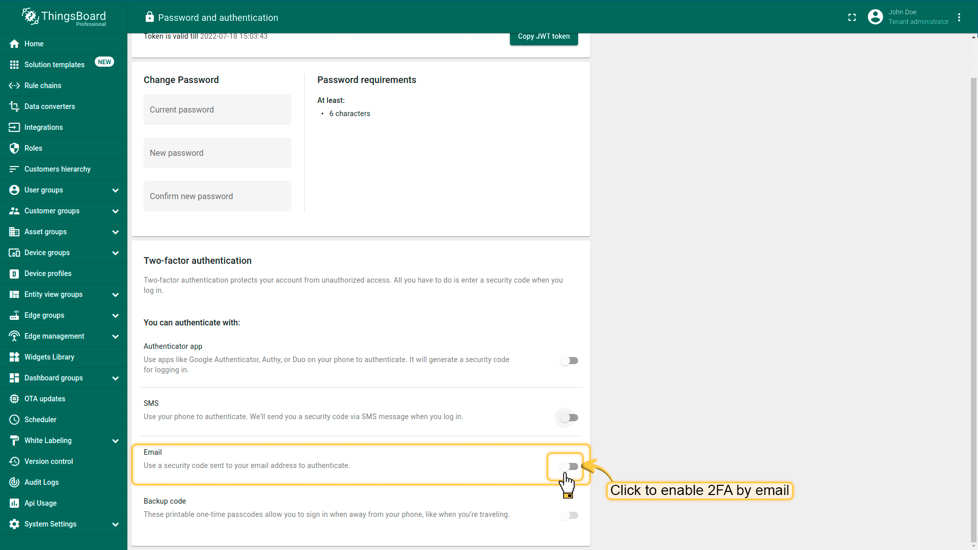Screen dimensions: 978x550
Task: Expand the System Settings chevron
Action: pyautogui.click(x=116, y=525)
